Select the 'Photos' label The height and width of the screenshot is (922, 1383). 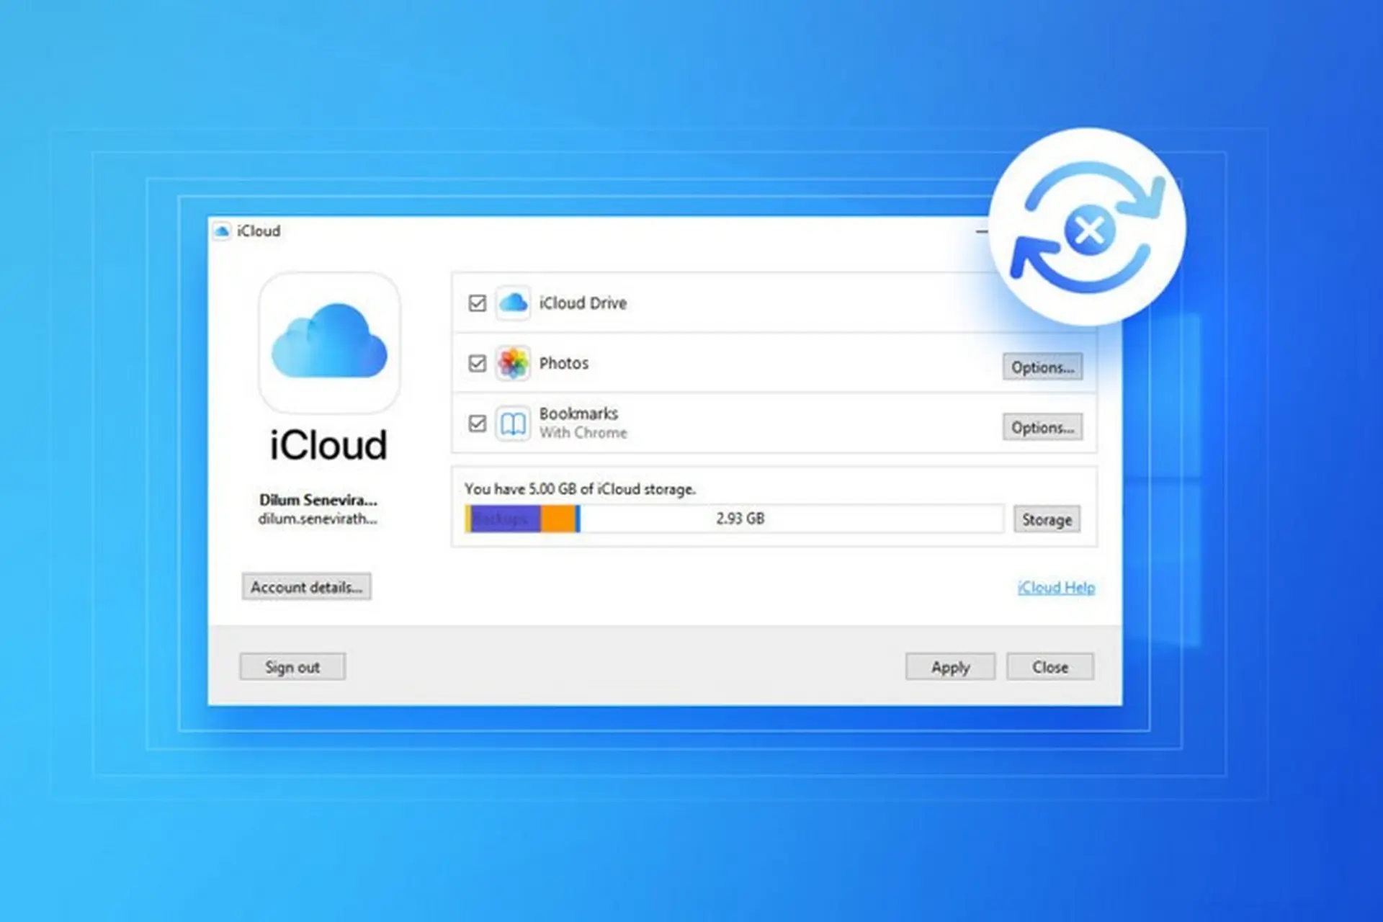[564, 363]
